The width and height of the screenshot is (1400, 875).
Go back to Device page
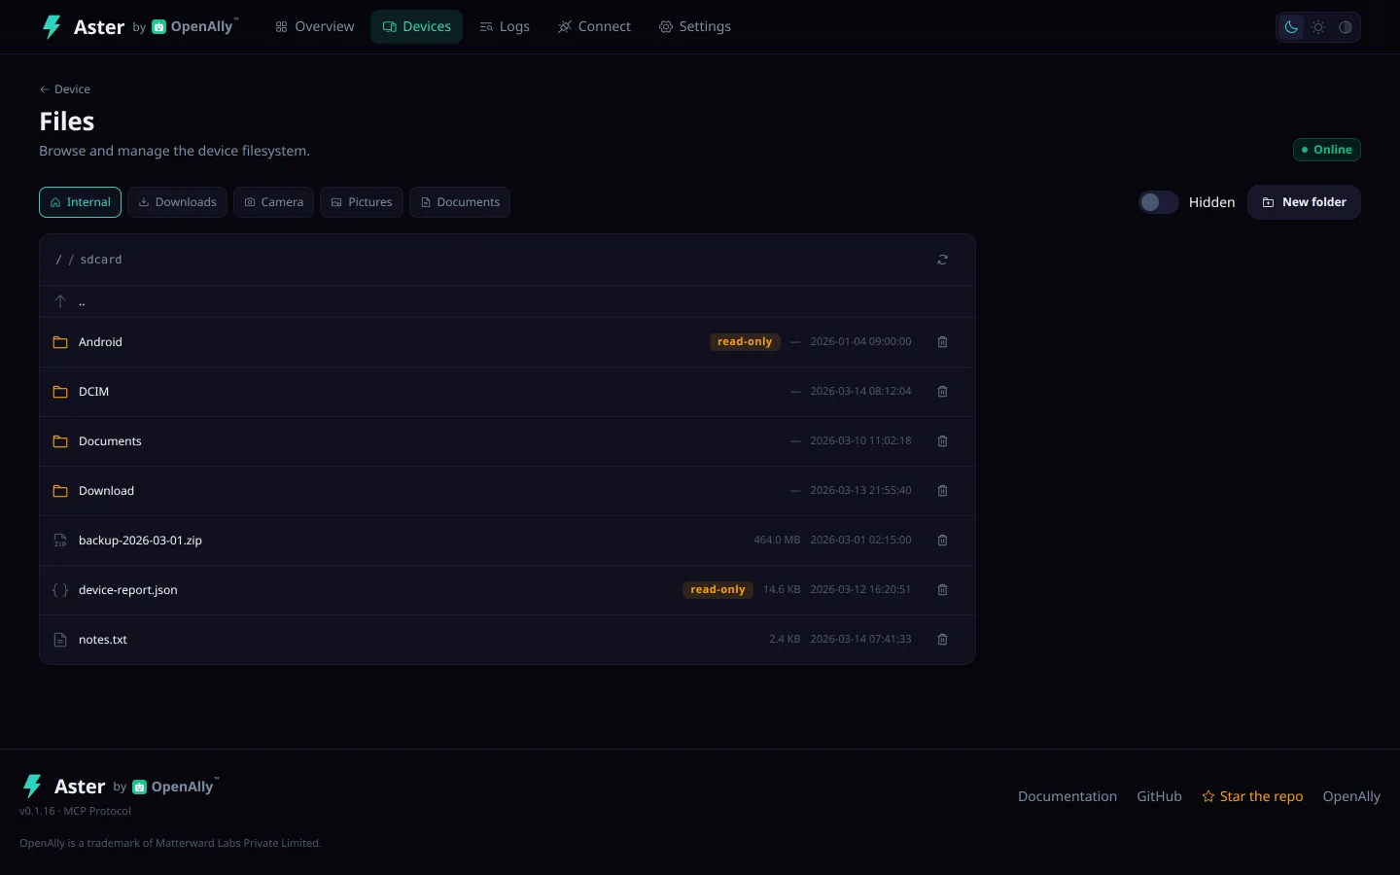click(x=65, y=89)
